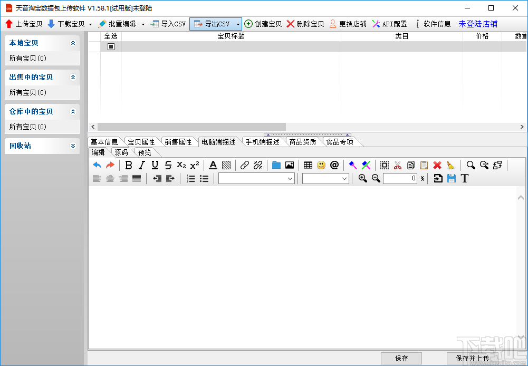The height and width of the screenshot is (366, 528).
Task: Collapse the 出售中的宝贝 panel
Action: click(x=73, y=77)
